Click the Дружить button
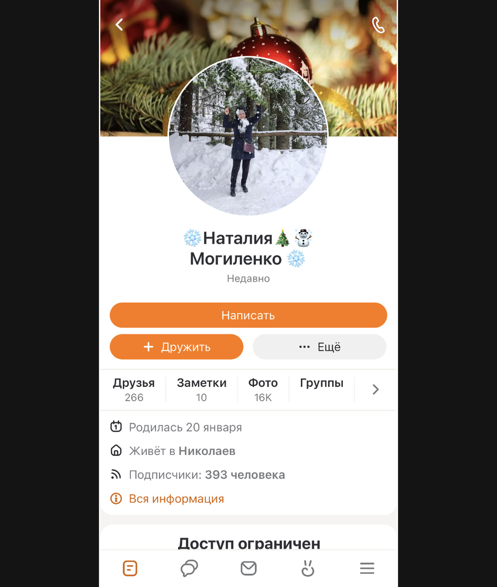This screenshot has height=587, width=497. click(x=177, y=347)
